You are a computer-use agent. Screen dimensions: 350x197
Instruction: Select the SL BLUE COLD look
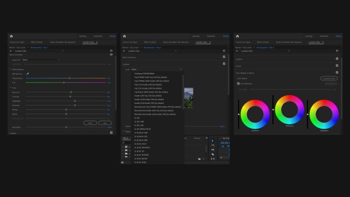coord(141,144)
